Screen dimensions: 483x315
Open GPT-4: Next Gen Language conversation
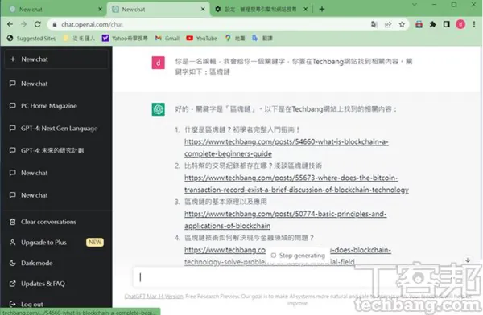tap(56, 129)
